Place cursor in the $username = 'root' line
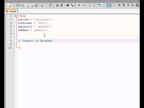This screenshot has width=144, height=108. [33, 23]
